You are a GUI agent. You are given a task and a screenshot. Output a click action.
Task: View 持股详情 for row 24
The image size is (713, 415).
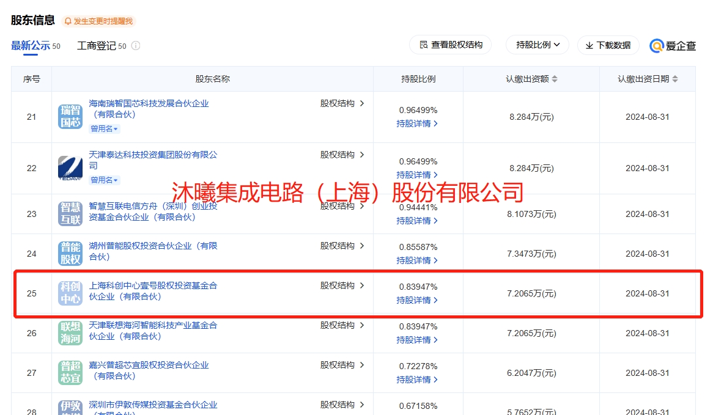tap(417, 260)
